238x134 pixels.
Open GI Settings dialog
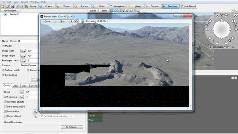click(72, 127)
